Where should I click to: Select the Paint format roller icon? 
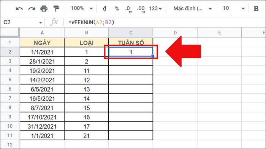56,8
